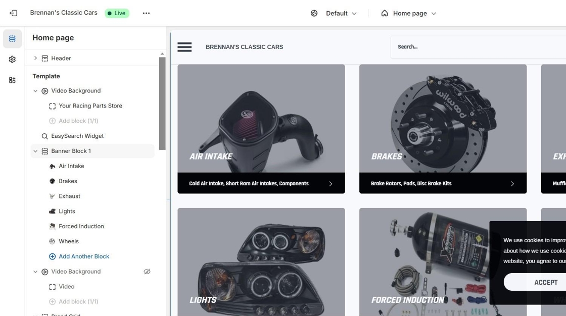Image resolution: width=566 pixels, height=316 pixels.
Task: Click the Home page panel heading
Action: tap(53, 38)
